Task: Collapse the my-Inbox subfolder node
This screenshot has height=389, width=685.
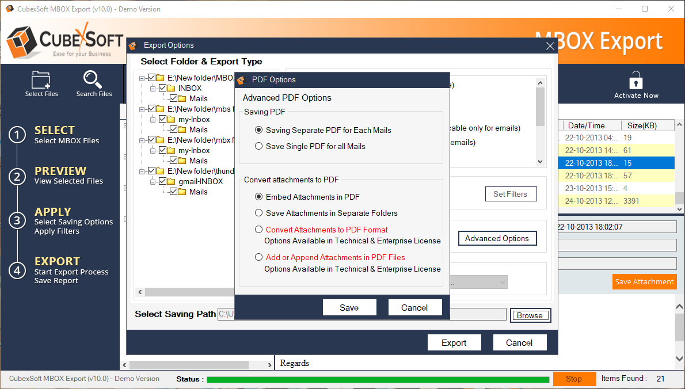Action: coord(153,119)
